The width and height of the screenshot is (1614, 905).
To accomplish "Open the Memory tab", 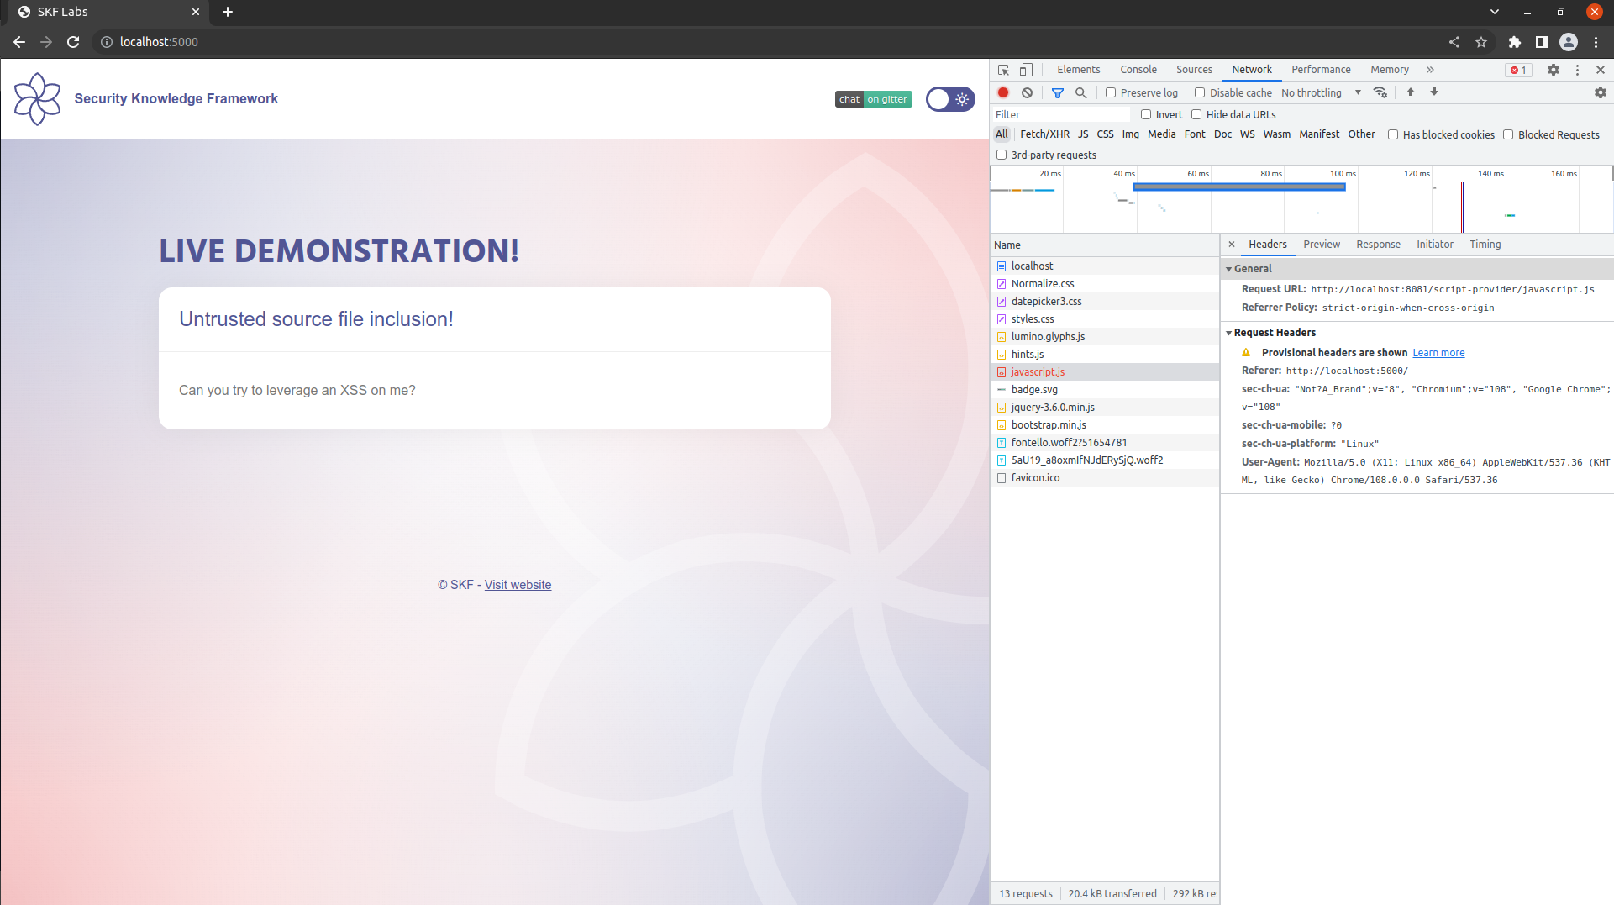I will tap(1390, 70).
